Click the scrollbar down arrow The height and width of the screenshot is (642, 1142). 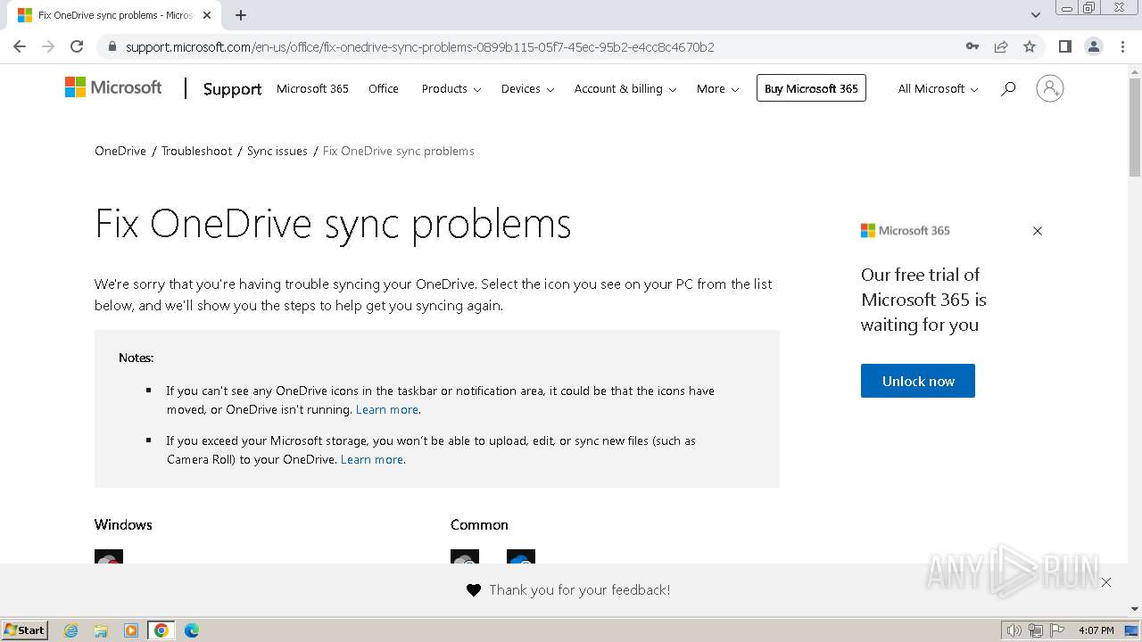click(1135, 609)
